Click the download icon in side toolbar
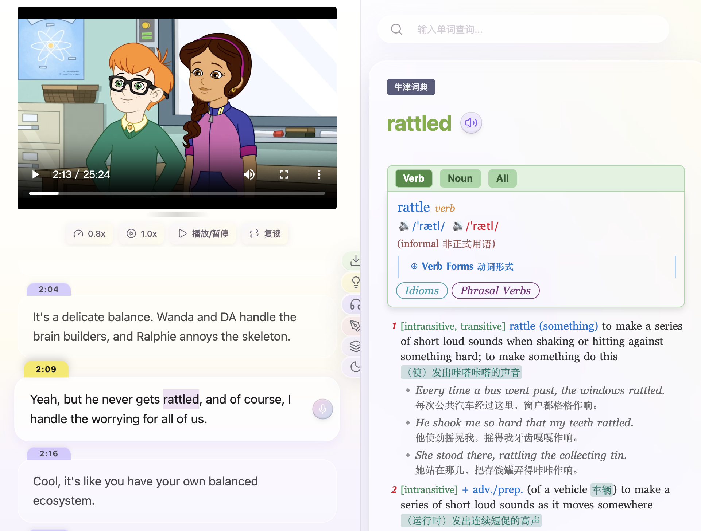The image size is (701, 531). (355, 260)
